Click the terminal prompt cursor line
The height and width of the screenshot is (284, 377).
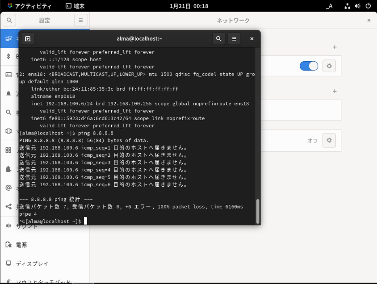coord(53,221)
